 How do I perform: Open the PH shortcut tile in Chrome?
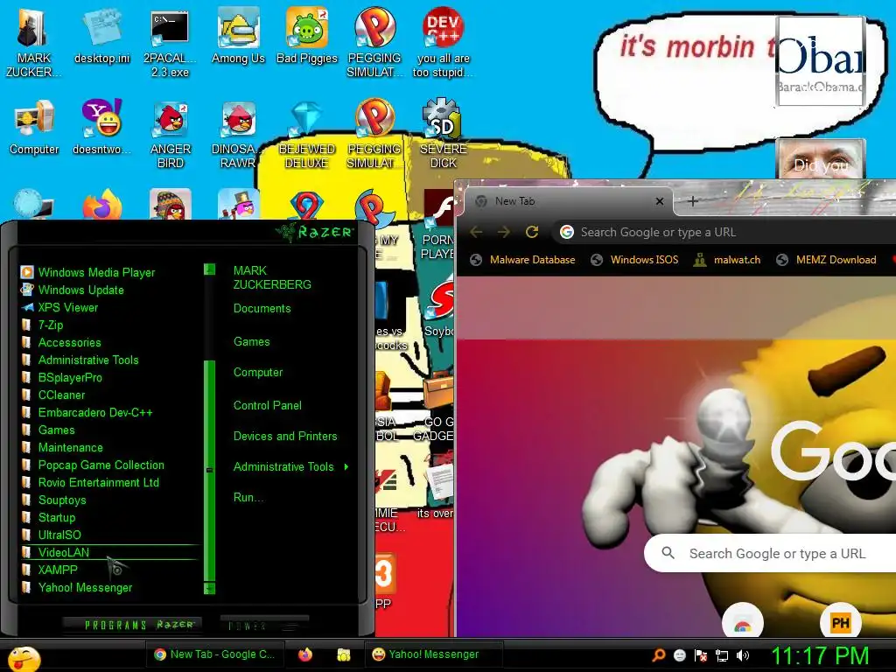coord(840,623)
